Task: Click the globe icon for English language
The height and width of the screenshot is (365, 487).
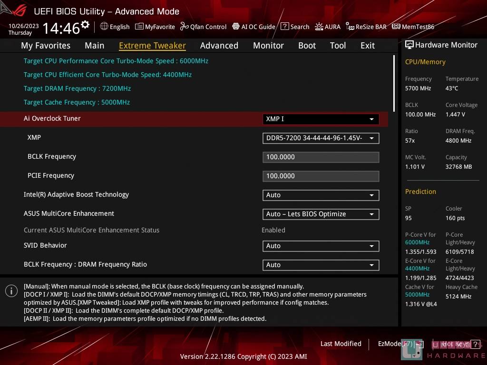Action: coord(104,27)
